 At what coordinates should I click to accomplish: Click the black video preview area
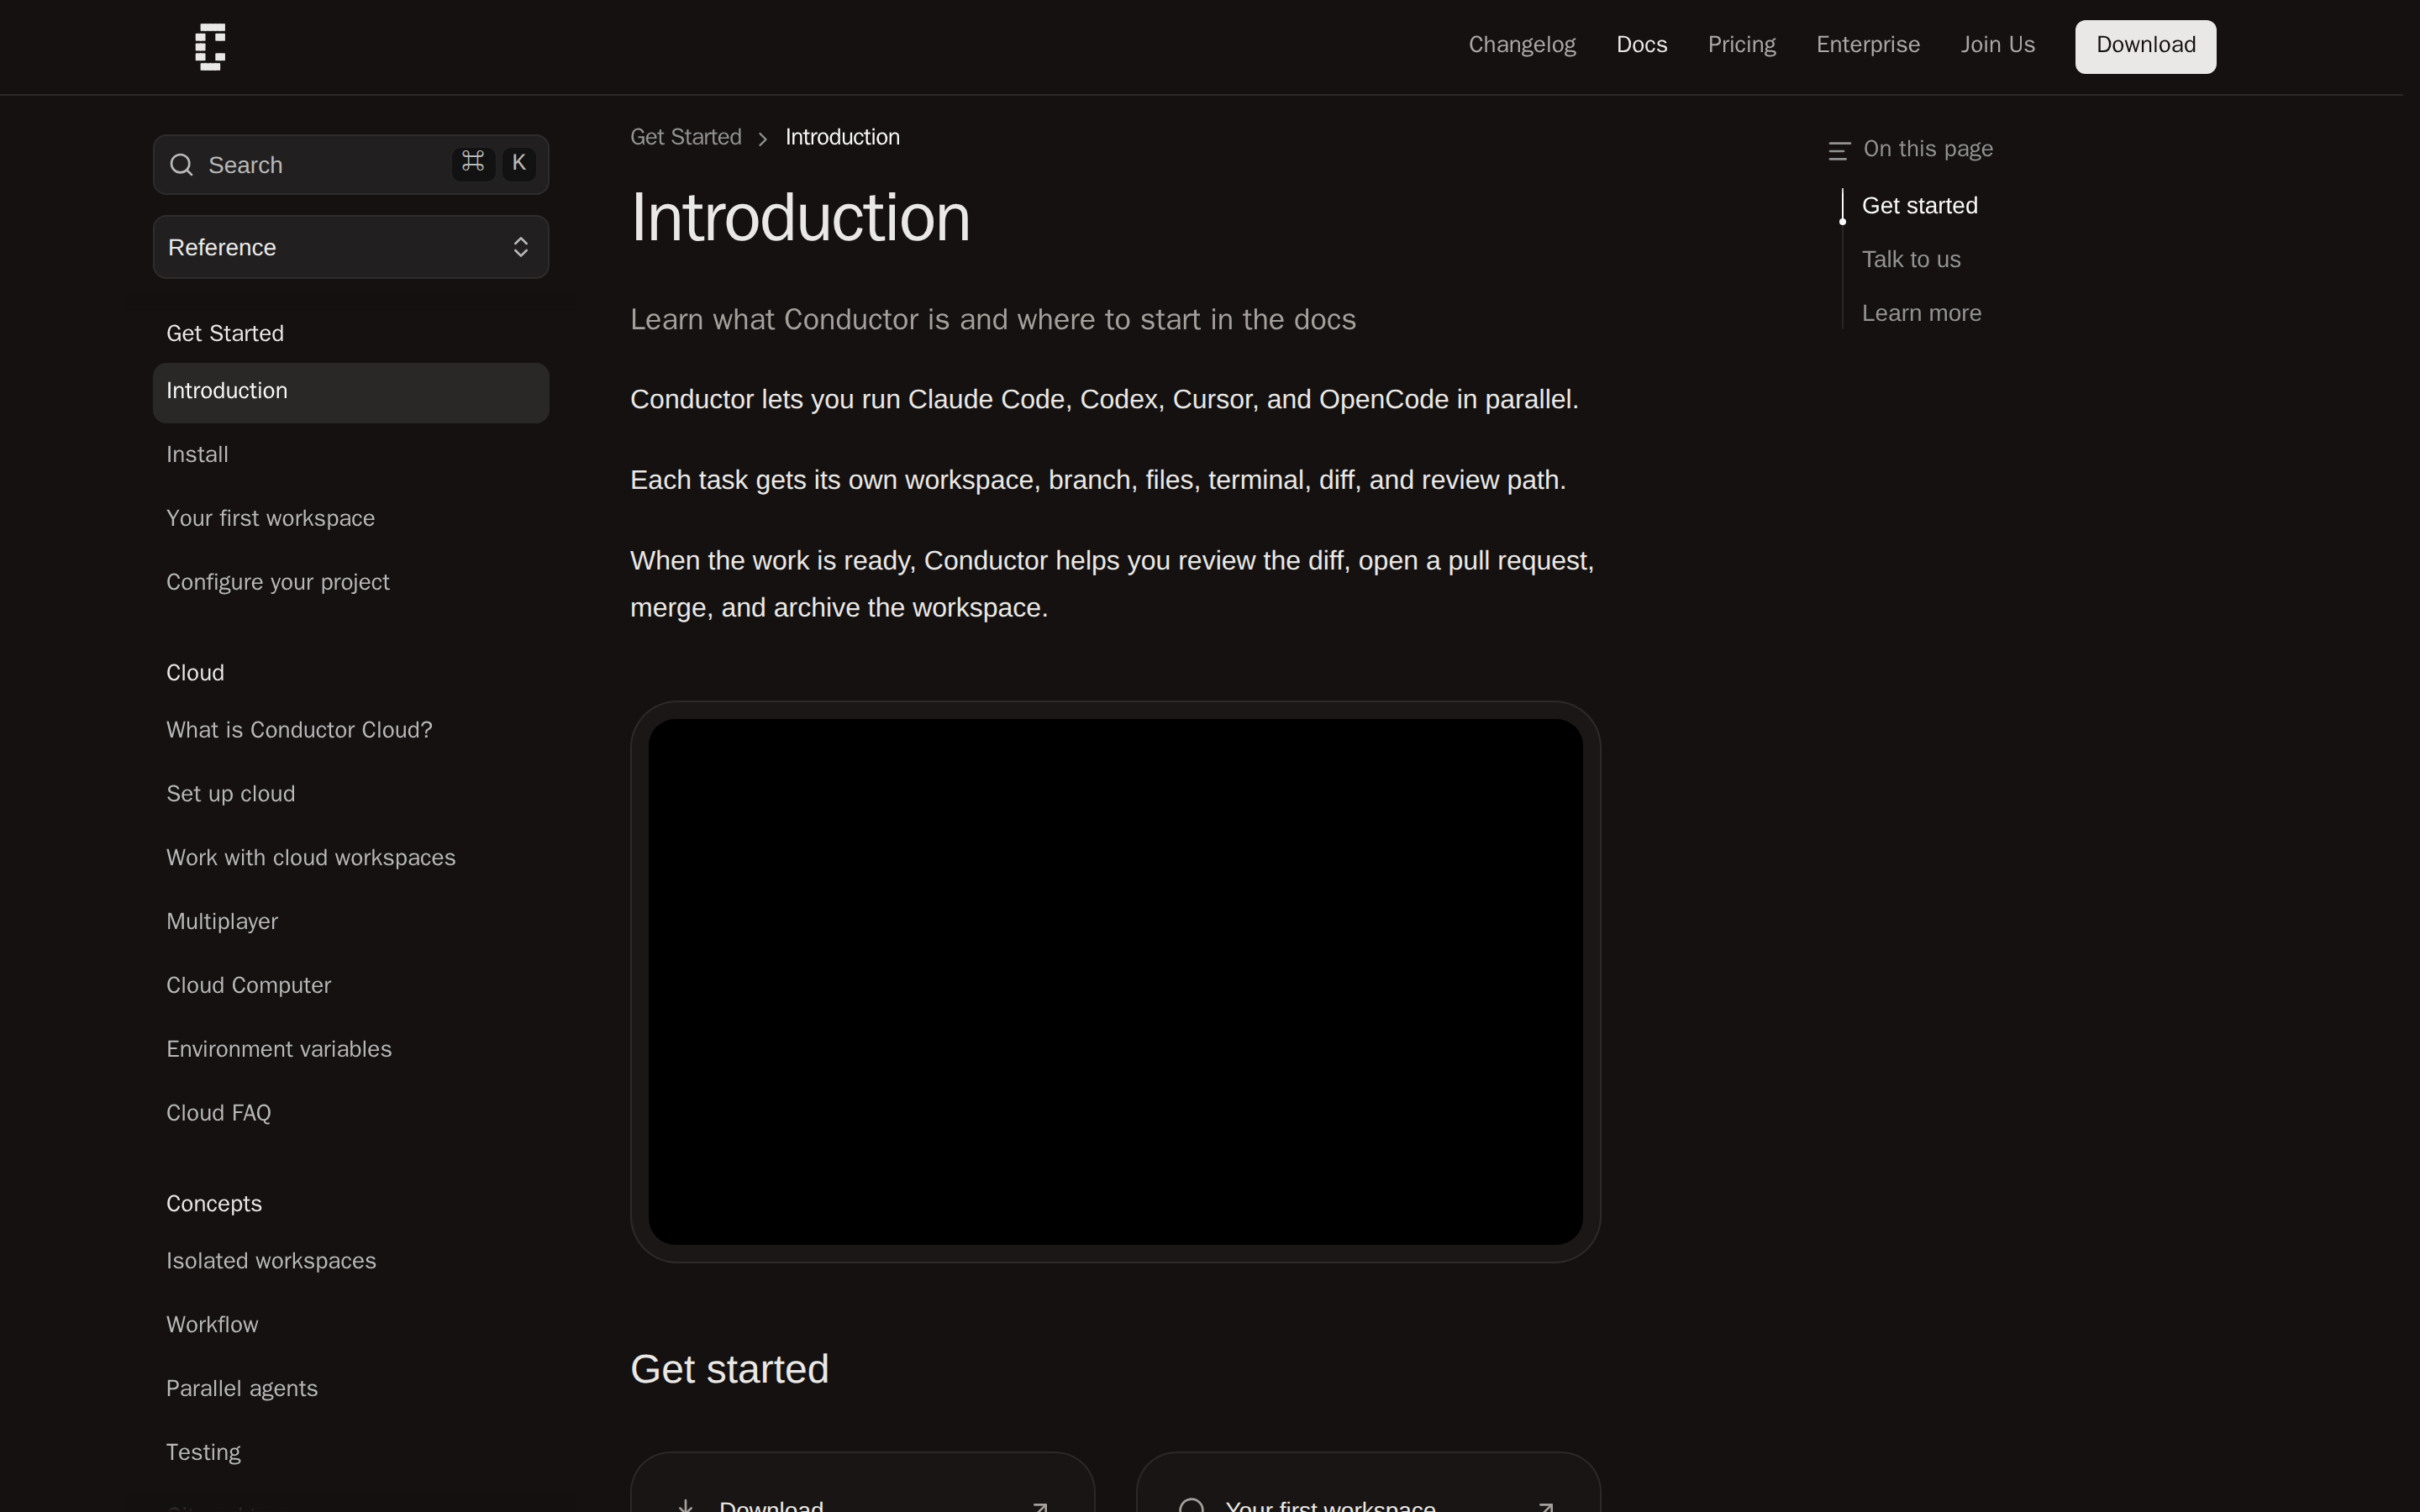pyautogui.click(x=1115, y=982)
